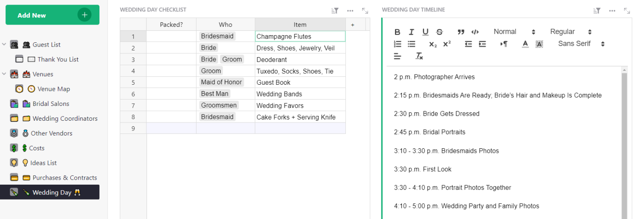Open Venue Map in the sidebar
The image size is (635, 219).
(54, 89)
